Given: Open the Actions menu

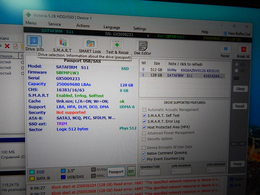Looking at the screenshot, I should 83,26.
